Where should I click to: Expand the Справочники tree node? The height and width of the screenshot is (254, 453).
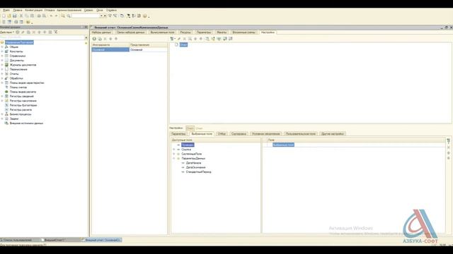pos(2,56)
